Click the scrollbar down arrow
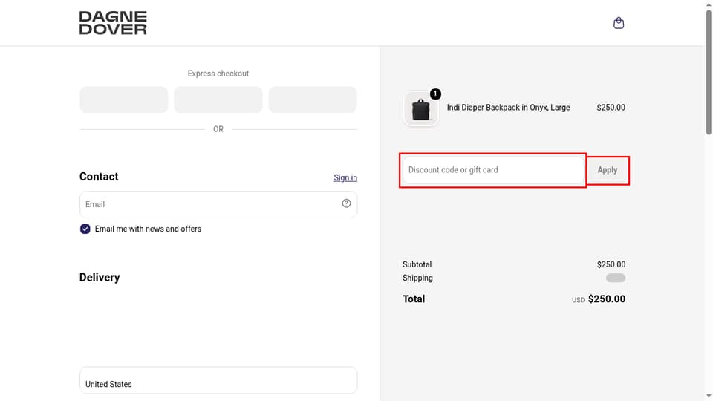The width and height of the screenshot is (713, 401). [709, 397]
